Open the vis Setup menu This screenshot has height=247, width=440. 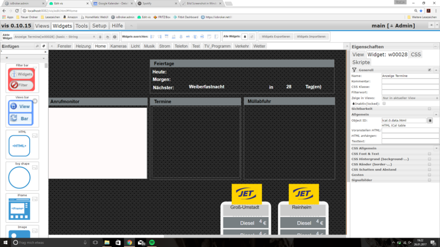pos(99,26)
